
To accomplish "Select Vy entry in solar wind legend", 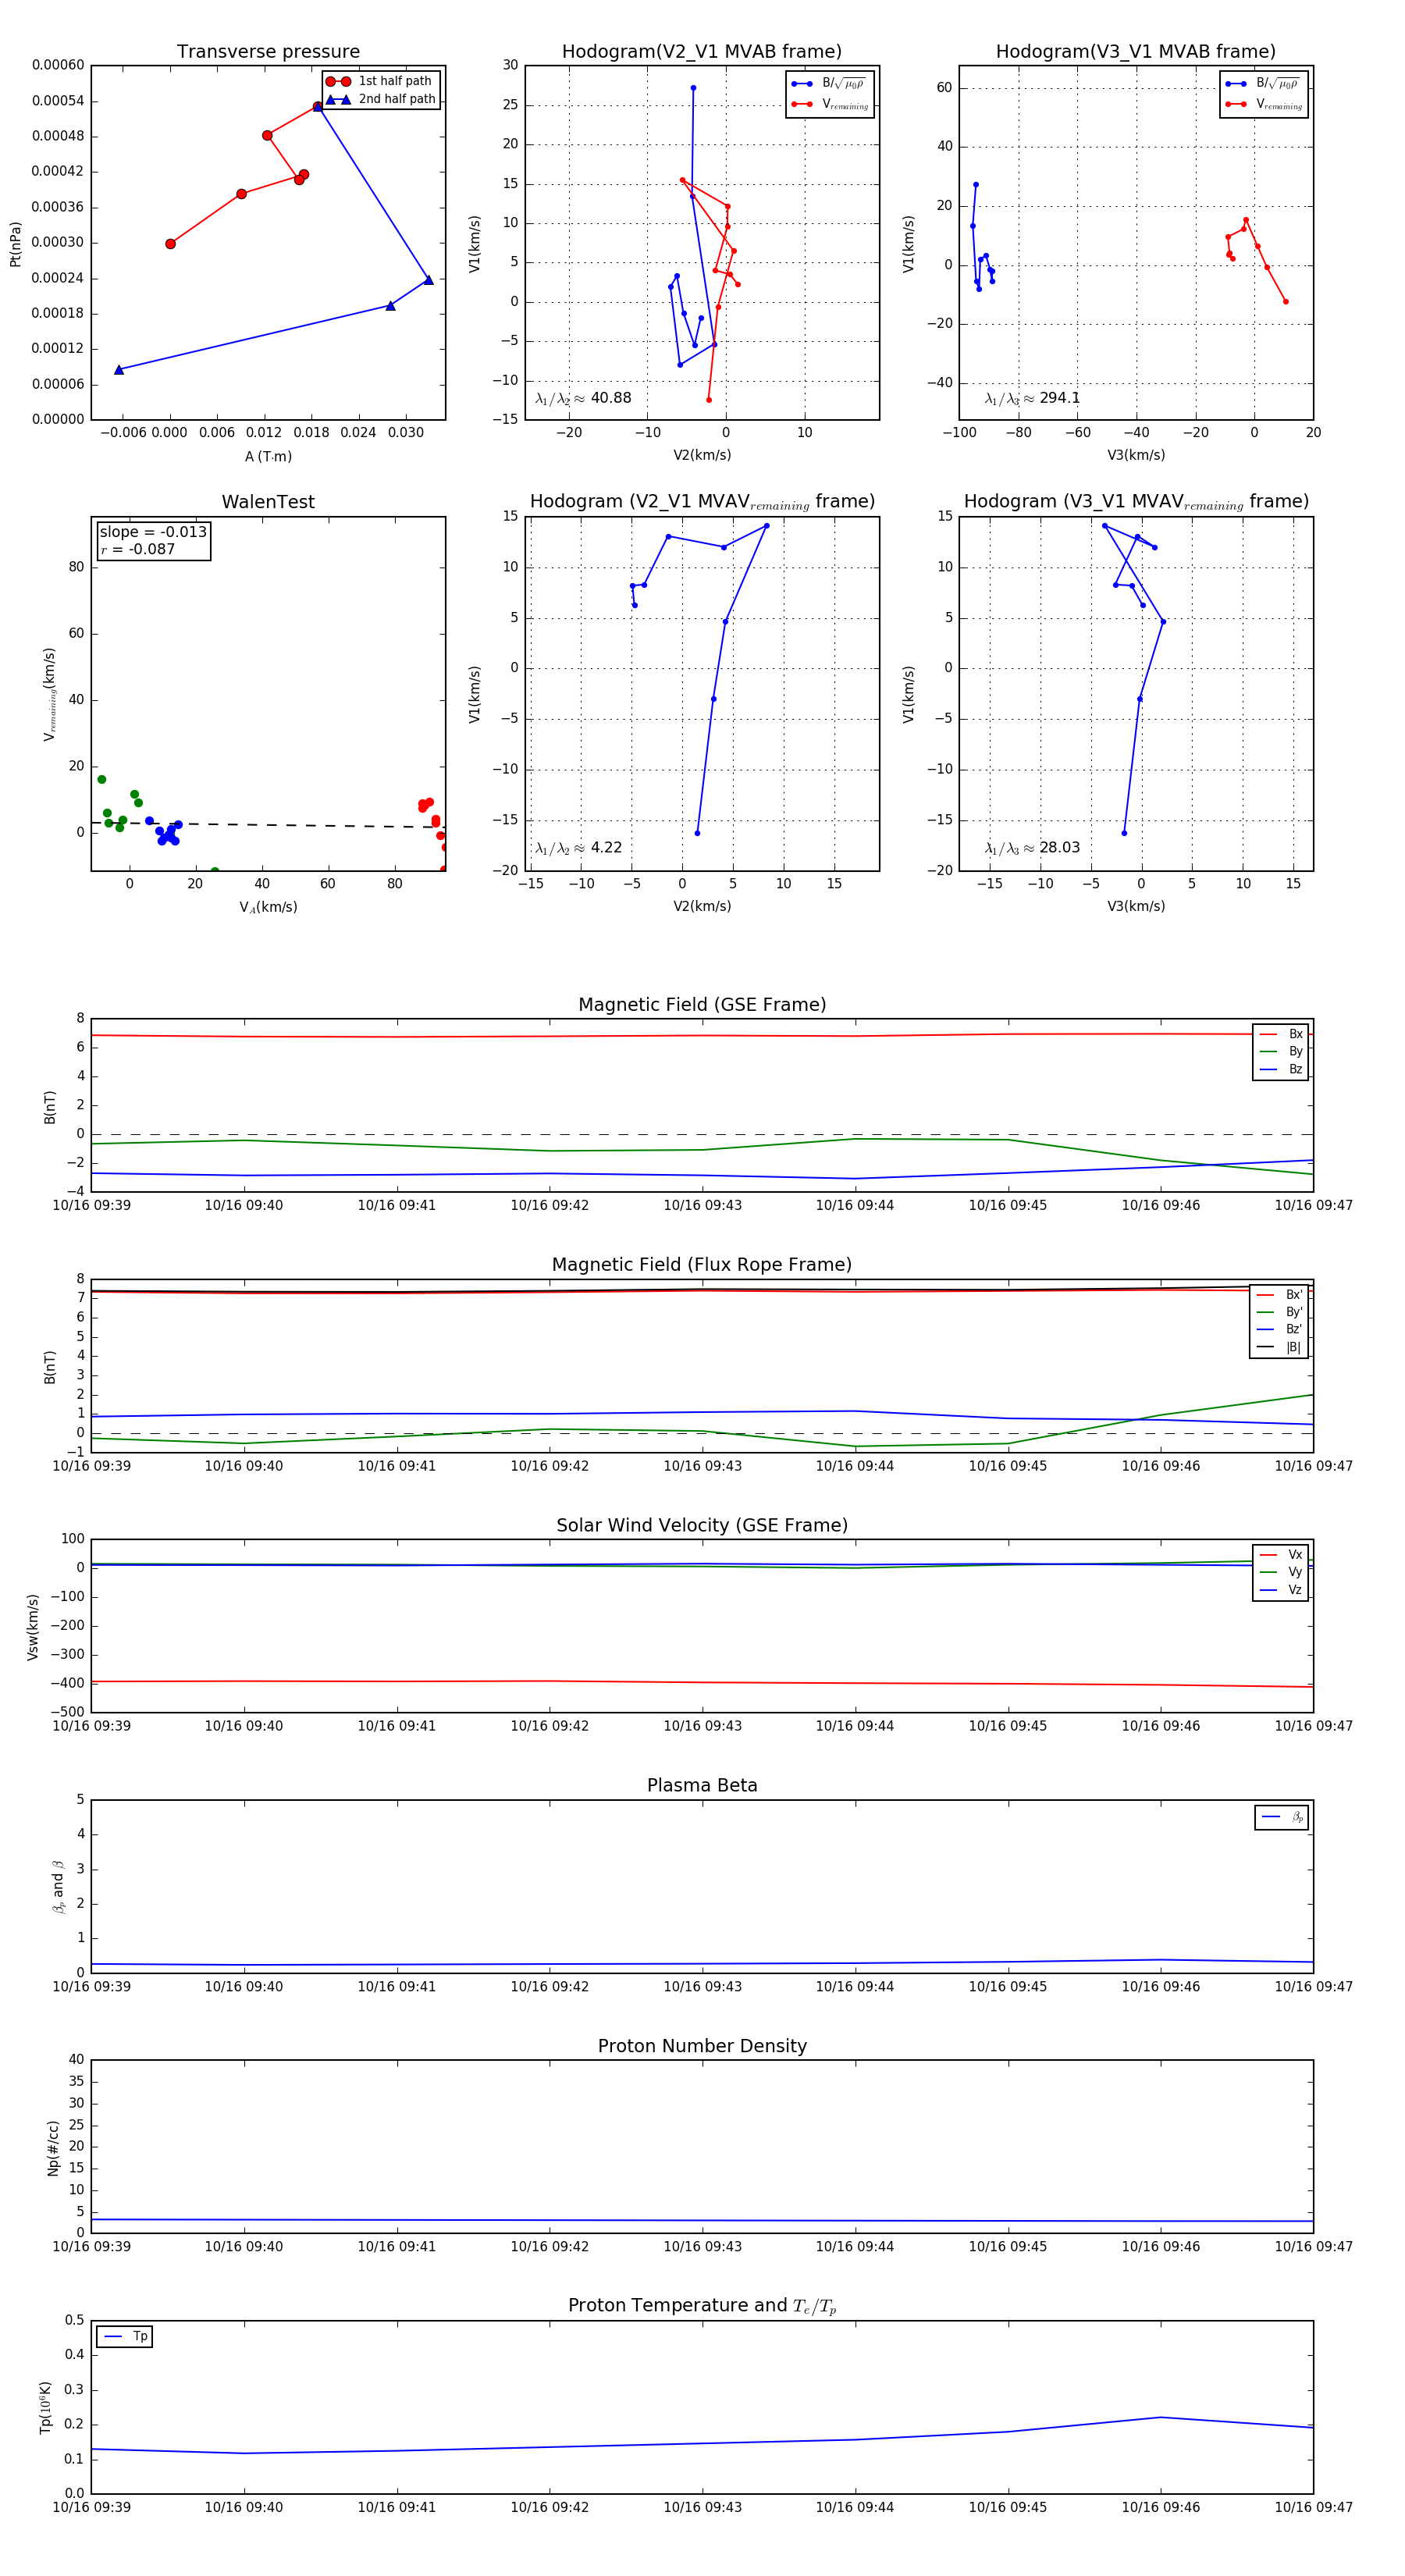I will click(x=1281, y=1573).
